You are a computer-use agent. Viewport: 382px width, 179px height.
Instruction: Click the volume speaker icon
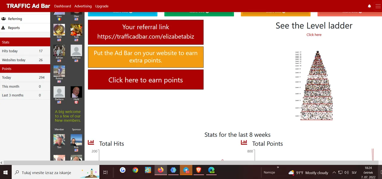(346, 172)
